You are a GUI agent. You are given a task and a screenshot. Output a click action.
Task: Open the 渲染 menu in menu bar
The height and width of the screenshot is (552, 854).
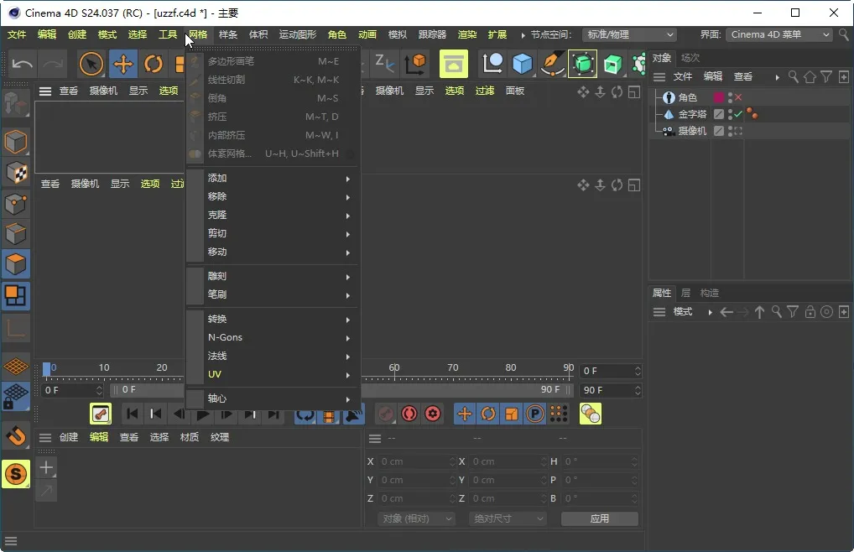pyautogui.click(x=467, y=34)
